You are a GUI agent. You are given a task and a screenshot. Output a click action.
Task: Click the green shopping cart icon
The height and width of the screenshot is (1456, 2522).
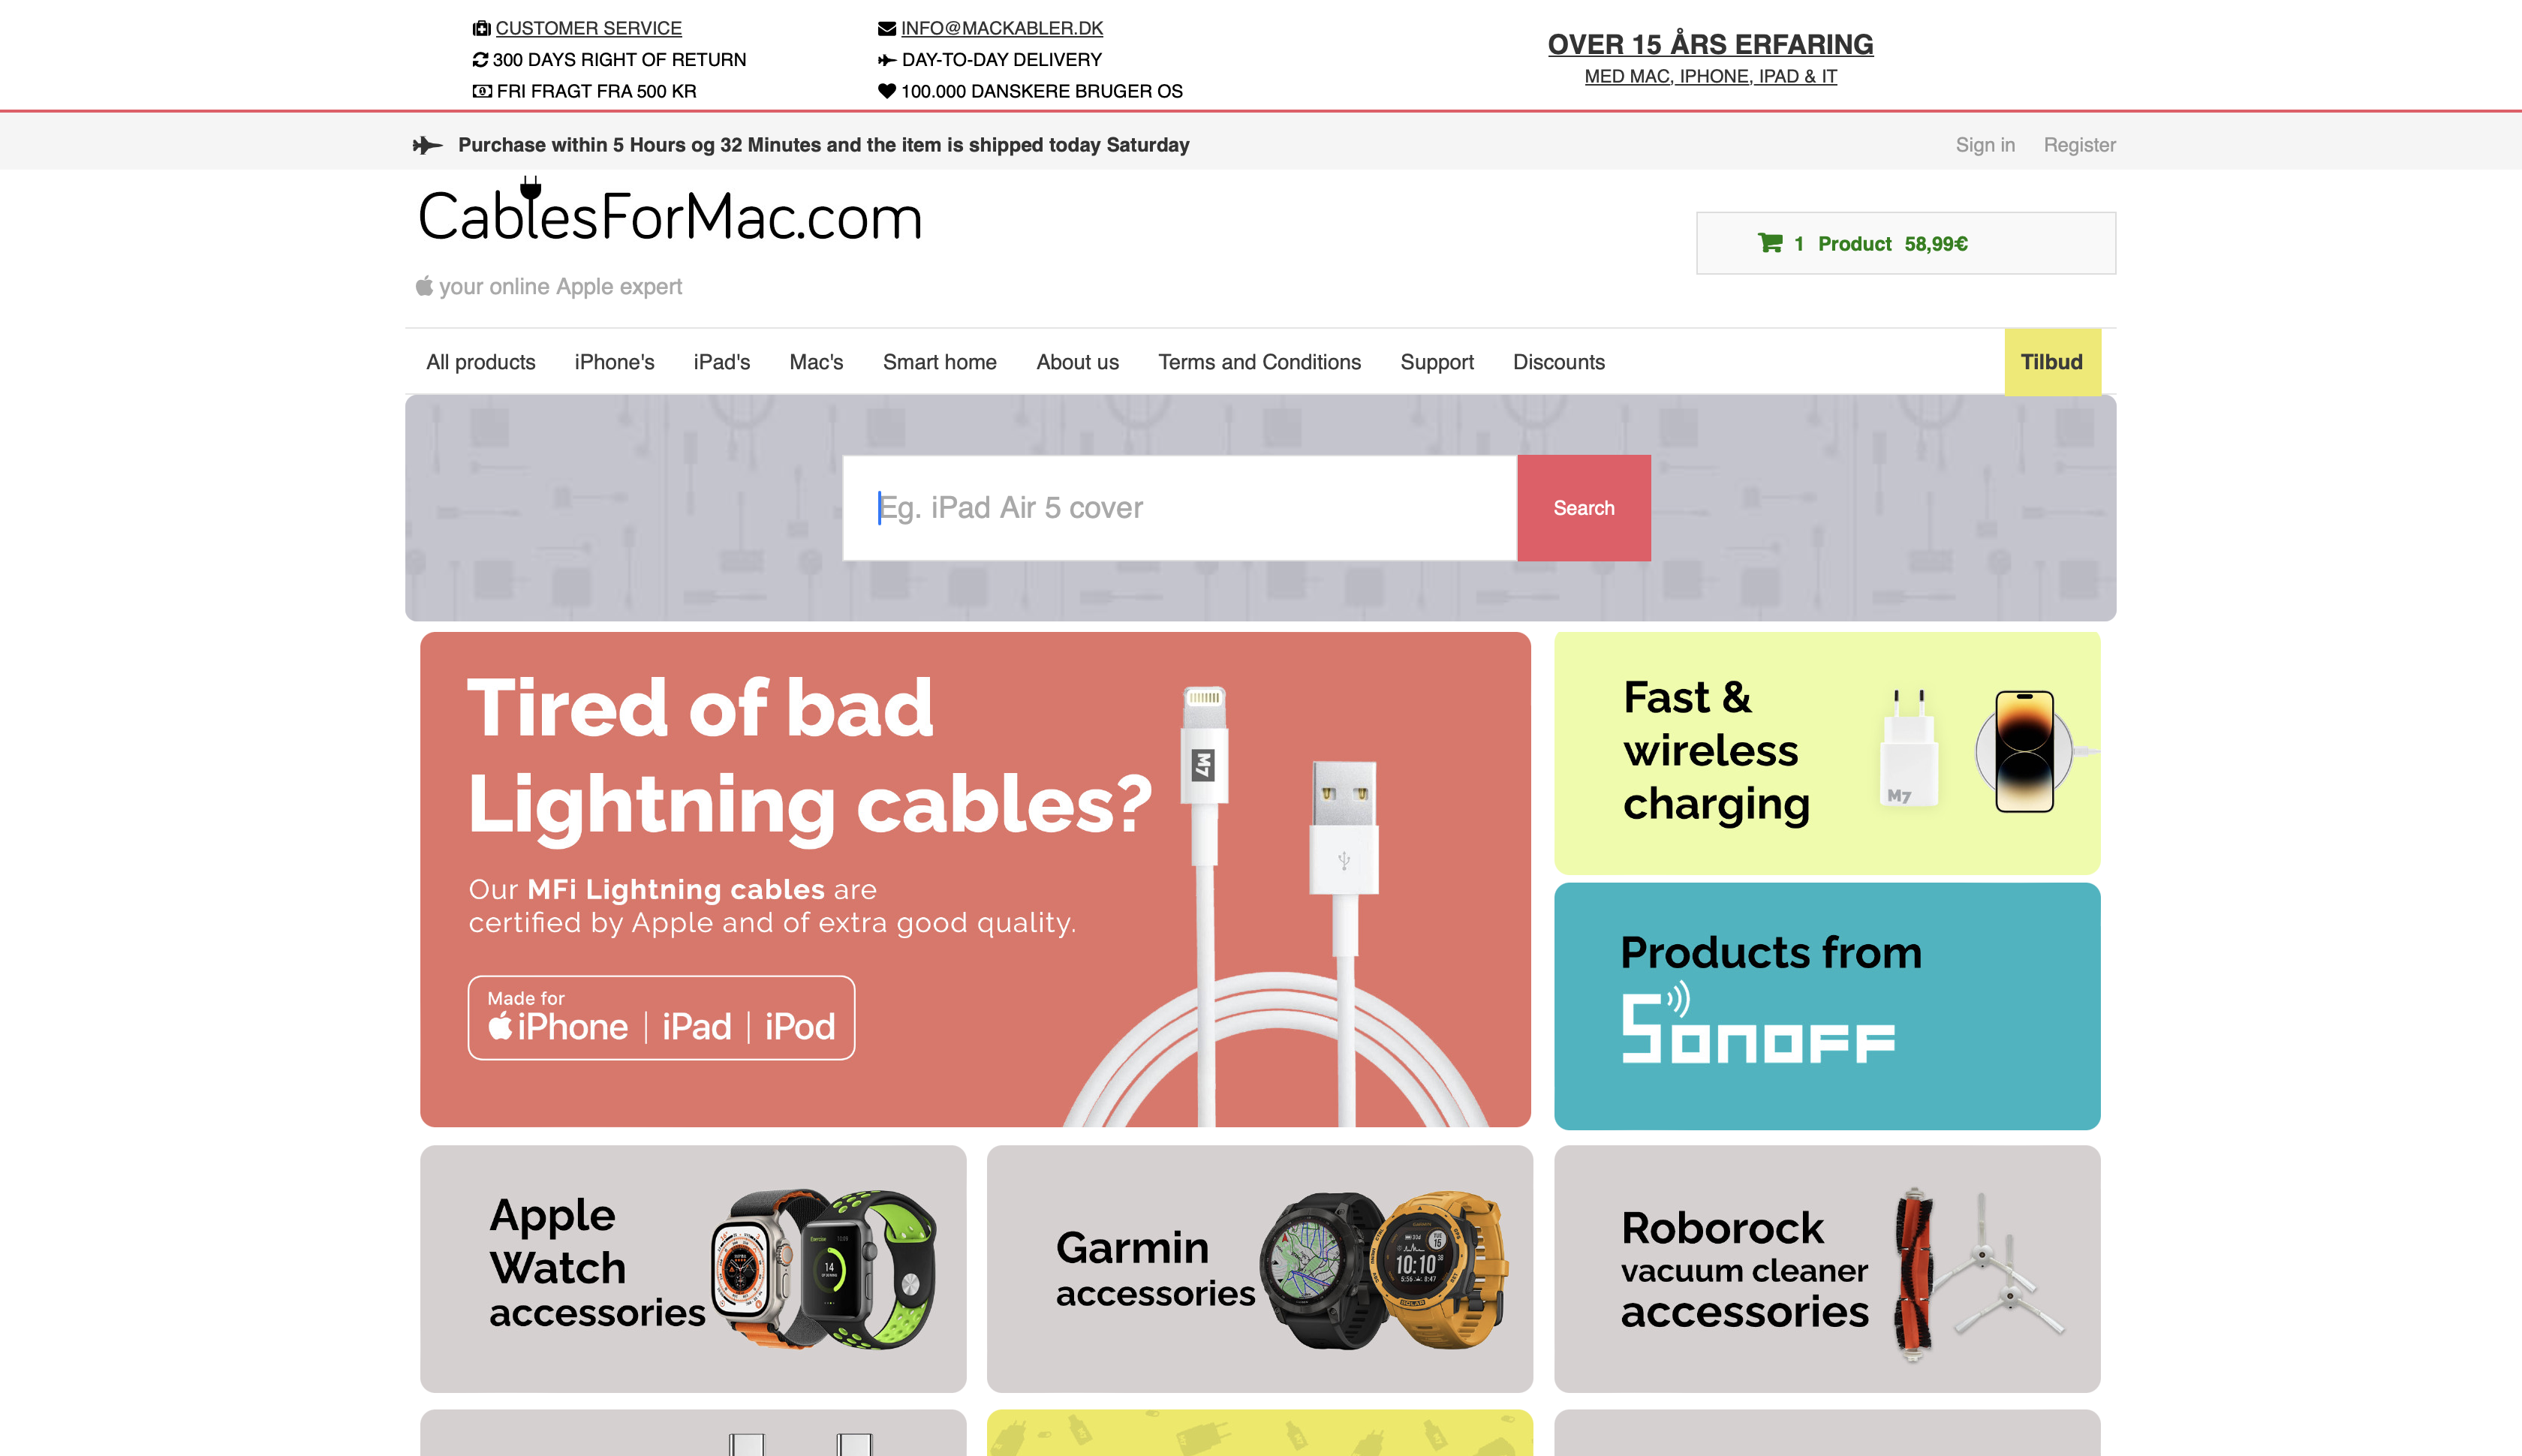tap(1769, 243)
